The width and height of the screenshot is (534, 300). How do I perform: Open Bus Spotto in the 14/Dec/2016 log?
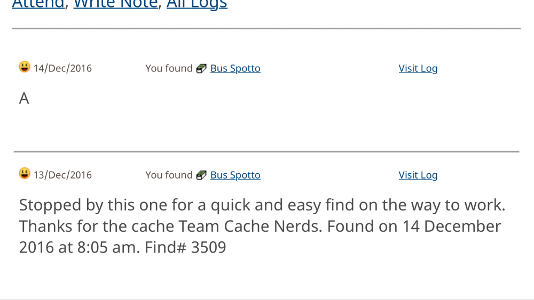click(235, 68)
